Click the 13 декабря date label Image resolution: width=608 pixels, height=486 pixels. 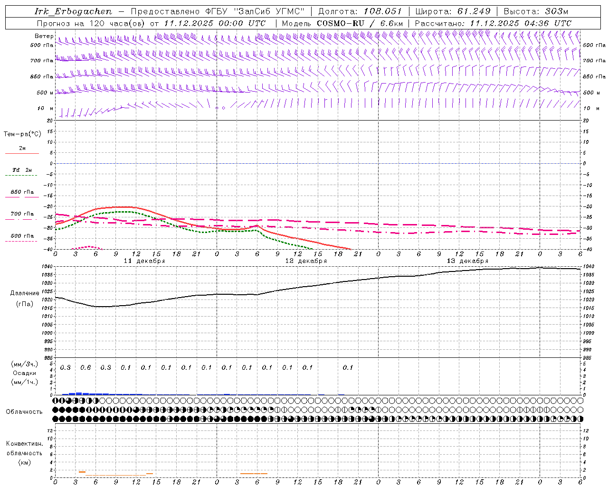(x=467, y=261)
